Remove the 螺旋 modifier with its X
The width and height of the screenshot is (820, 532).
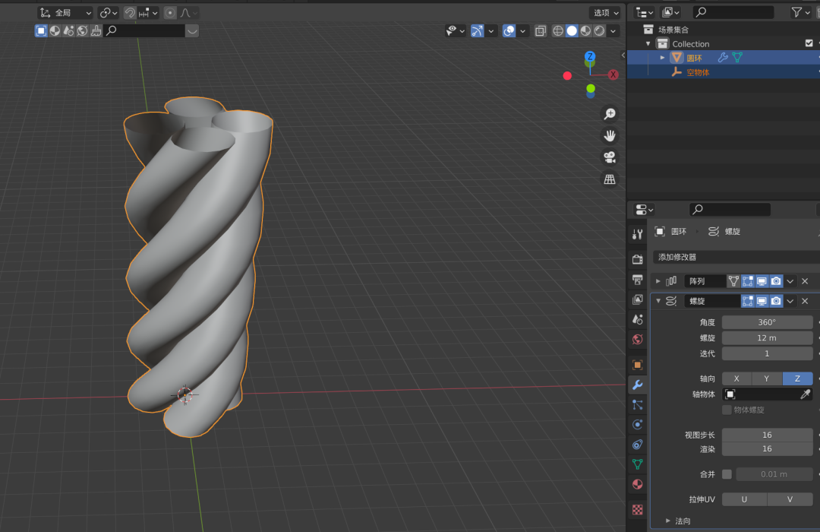pos(805,301)
